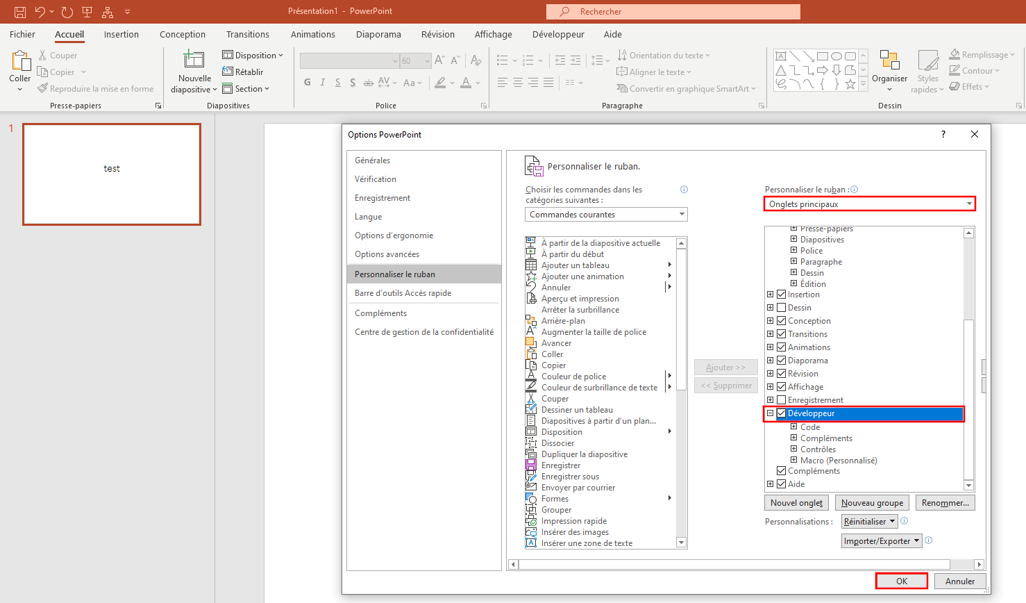Click the increase font size icon

[x=439, y=60]
